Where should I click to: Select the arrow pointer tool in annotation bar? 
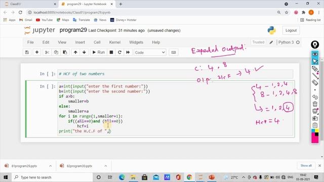(315, 62)
